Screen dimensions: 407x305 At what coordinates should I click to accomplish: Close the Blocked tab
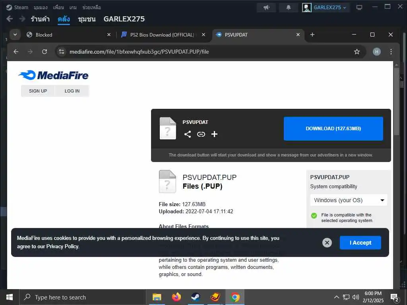109,35
